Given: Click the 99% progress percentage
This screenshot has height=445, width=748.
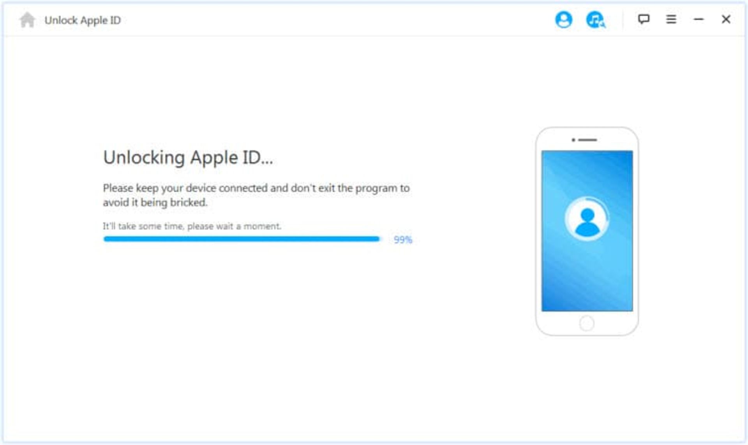Looking at the screenshot, I should point(403,240).
